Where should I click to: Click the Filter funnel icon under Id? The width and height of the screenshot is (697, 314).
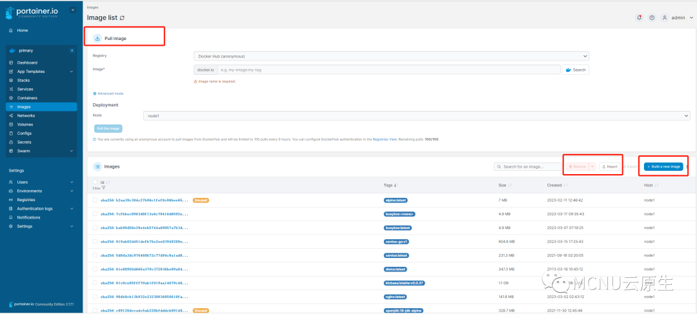click(x=103, y=188)
